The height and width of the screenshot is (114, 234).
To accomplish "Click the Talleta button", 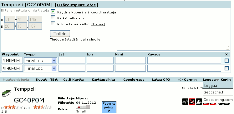I will [x=60, y=34].
